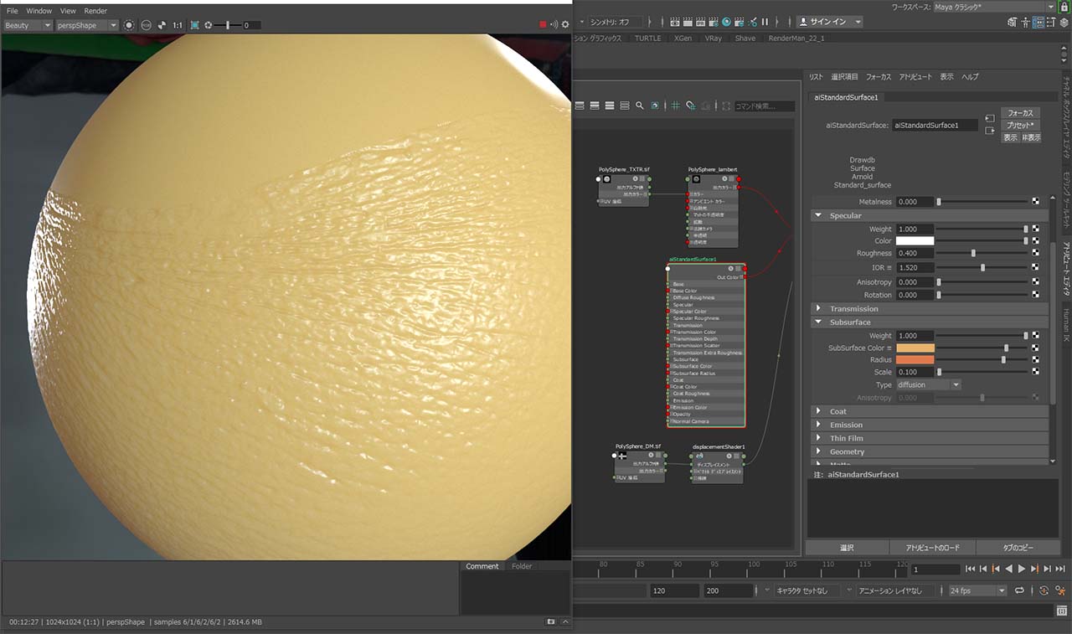Click the search magnifier icon in node editor toolbar
This screenshot has width=1072, height=634.
639,106
